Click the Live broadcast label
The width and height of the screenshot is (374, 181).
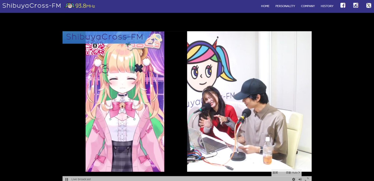pyautogui.click(x=81, y=179)
